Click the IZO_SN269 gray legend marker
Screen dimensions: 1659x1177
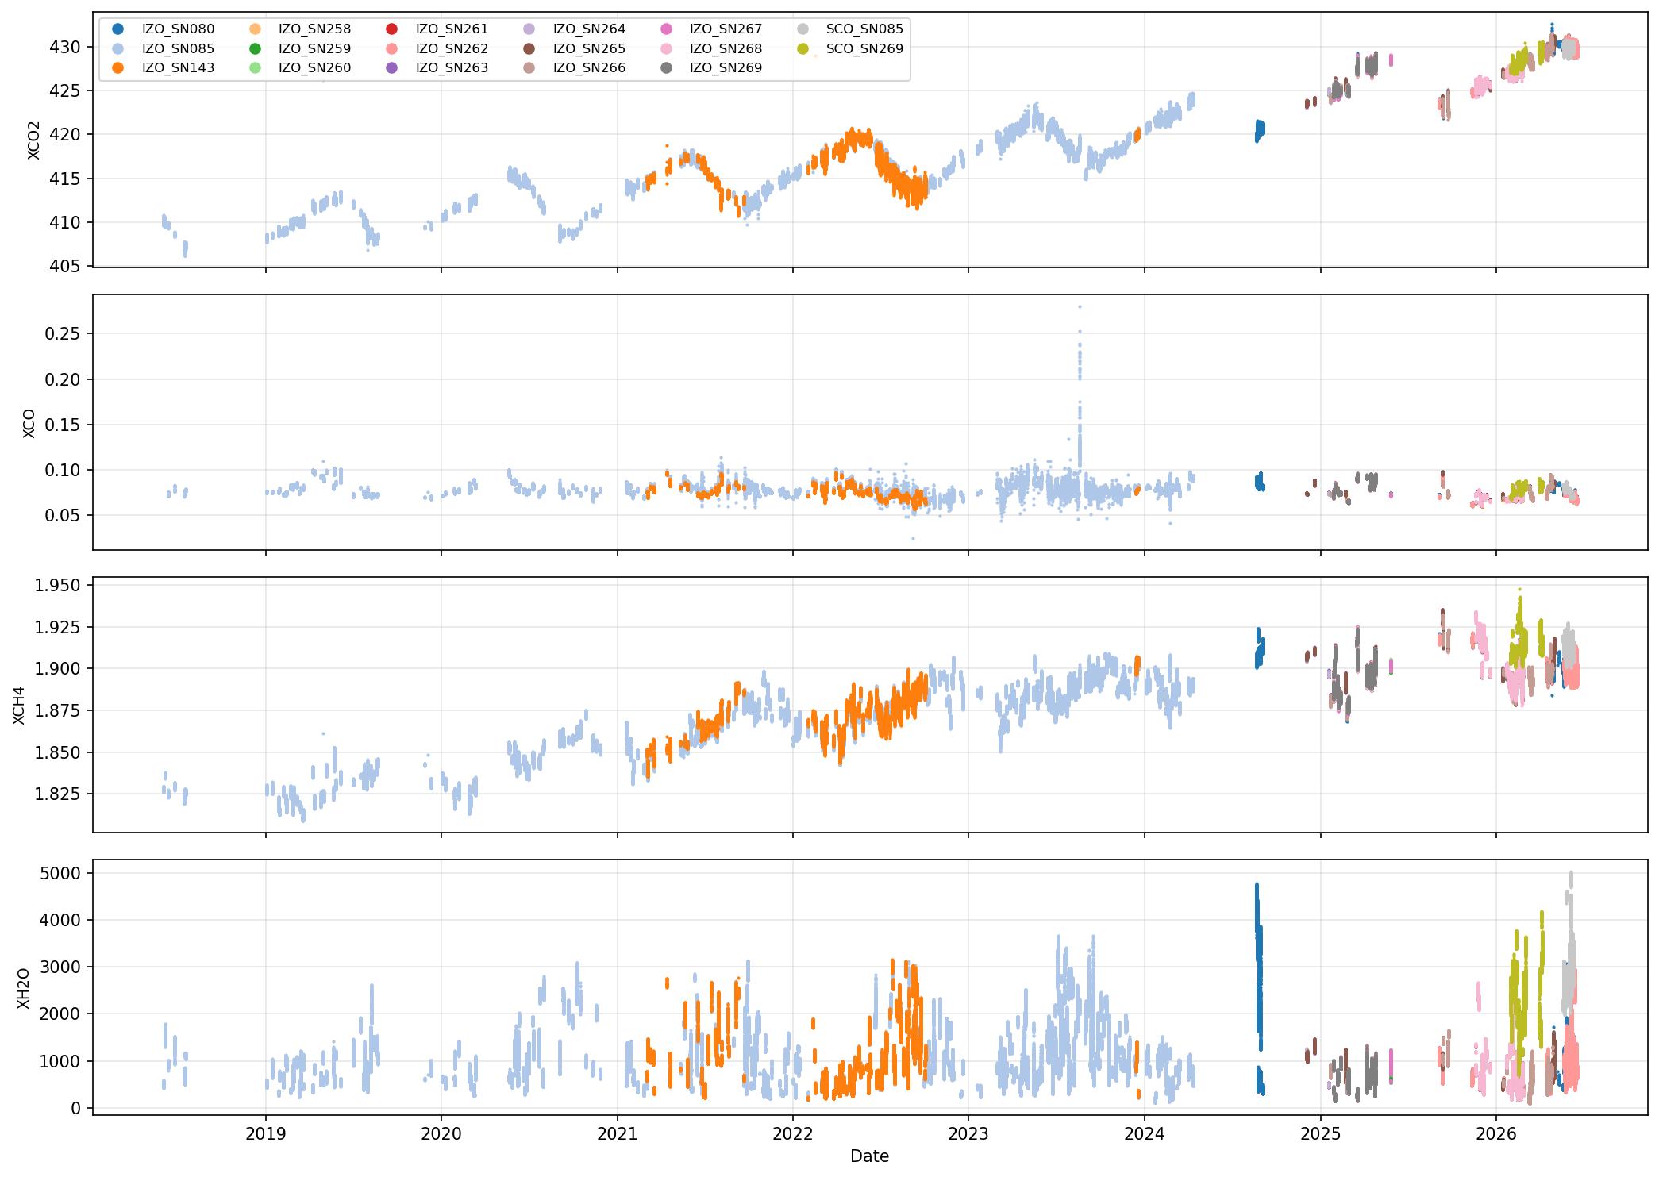click(666, 68)
